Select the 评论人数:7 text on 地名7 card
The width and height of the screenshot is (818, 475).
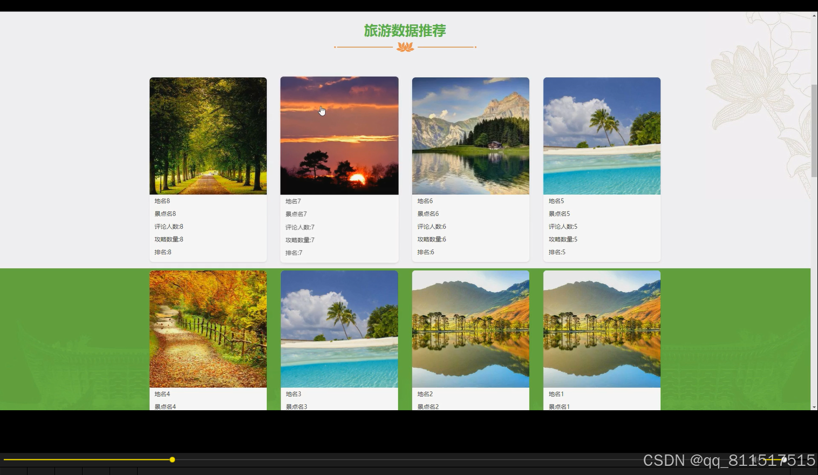pos(299,227)
